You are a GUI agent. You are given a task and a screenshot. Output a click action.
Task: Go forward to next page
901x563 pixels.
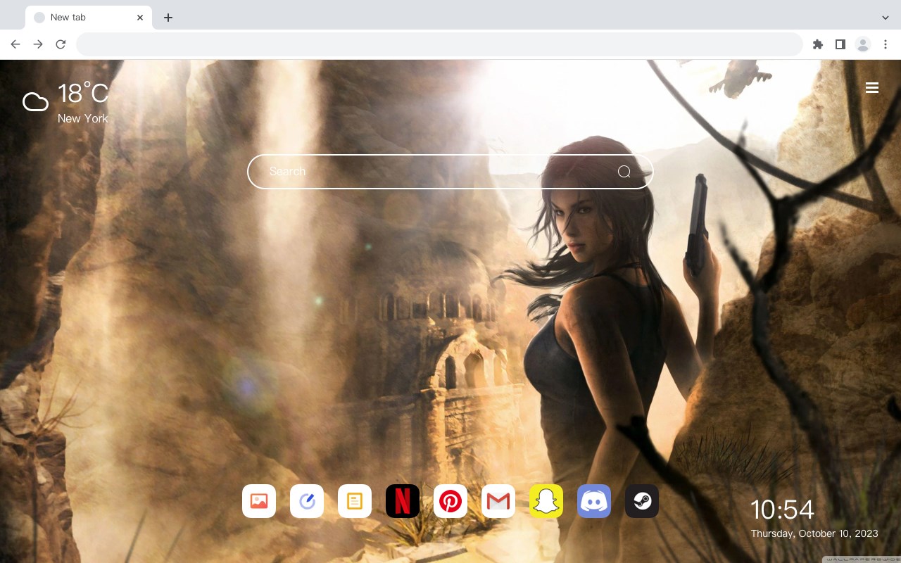tap(38, 44)
